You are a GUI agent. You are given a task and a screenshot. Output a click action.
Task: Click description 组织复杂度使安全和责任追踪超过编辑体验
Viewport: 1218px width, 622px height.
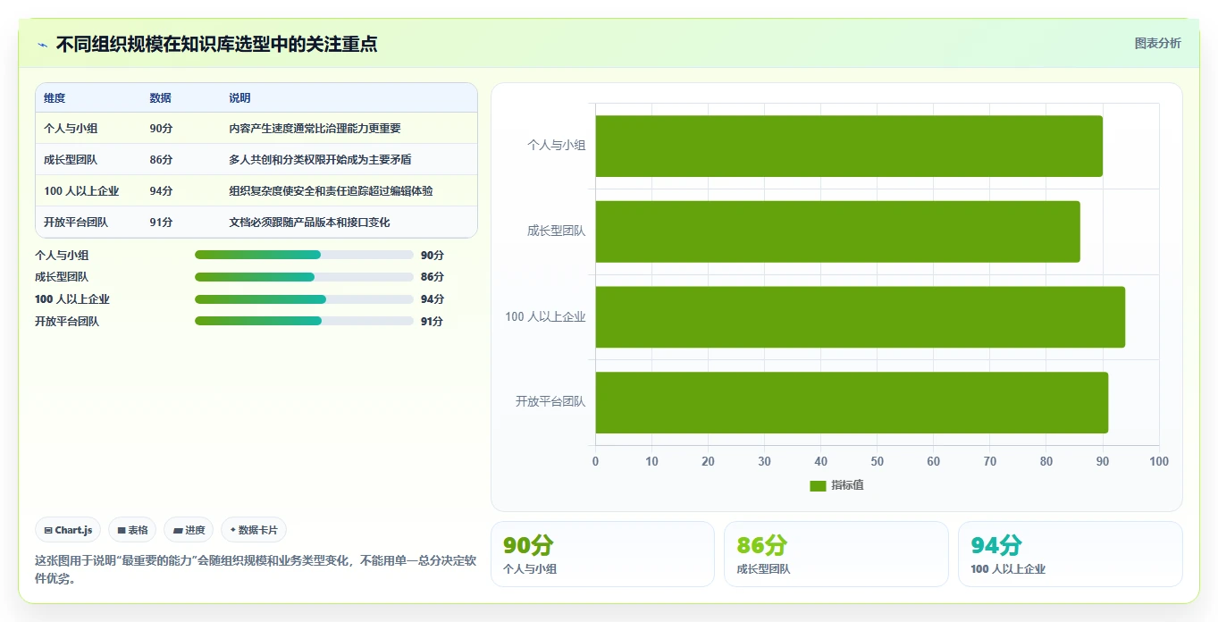(331, 191)
